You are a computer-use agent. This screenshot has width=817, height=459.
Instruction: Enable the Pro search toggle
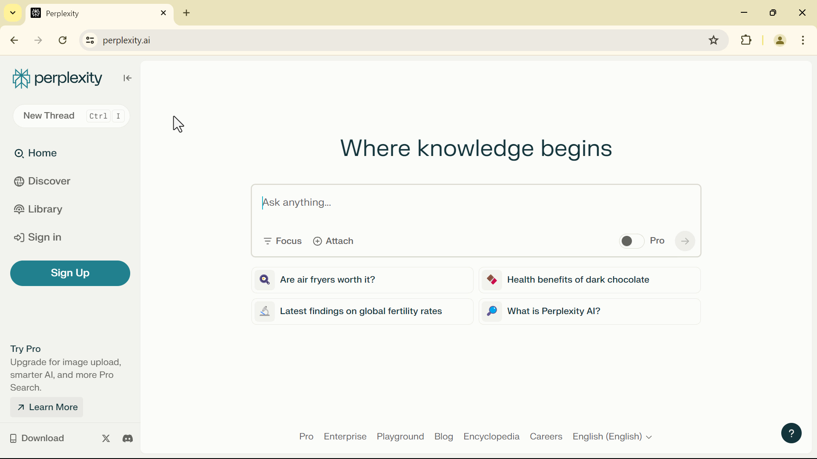631,241
